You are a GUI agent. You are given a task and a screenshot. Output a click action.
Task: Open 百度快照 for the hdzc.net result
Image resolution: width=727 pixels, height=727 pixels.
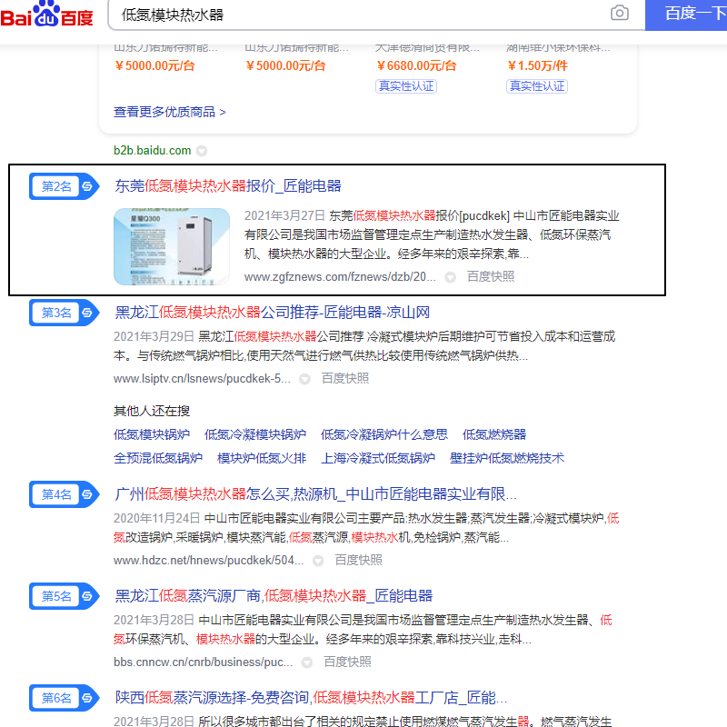tap(358, 561)
